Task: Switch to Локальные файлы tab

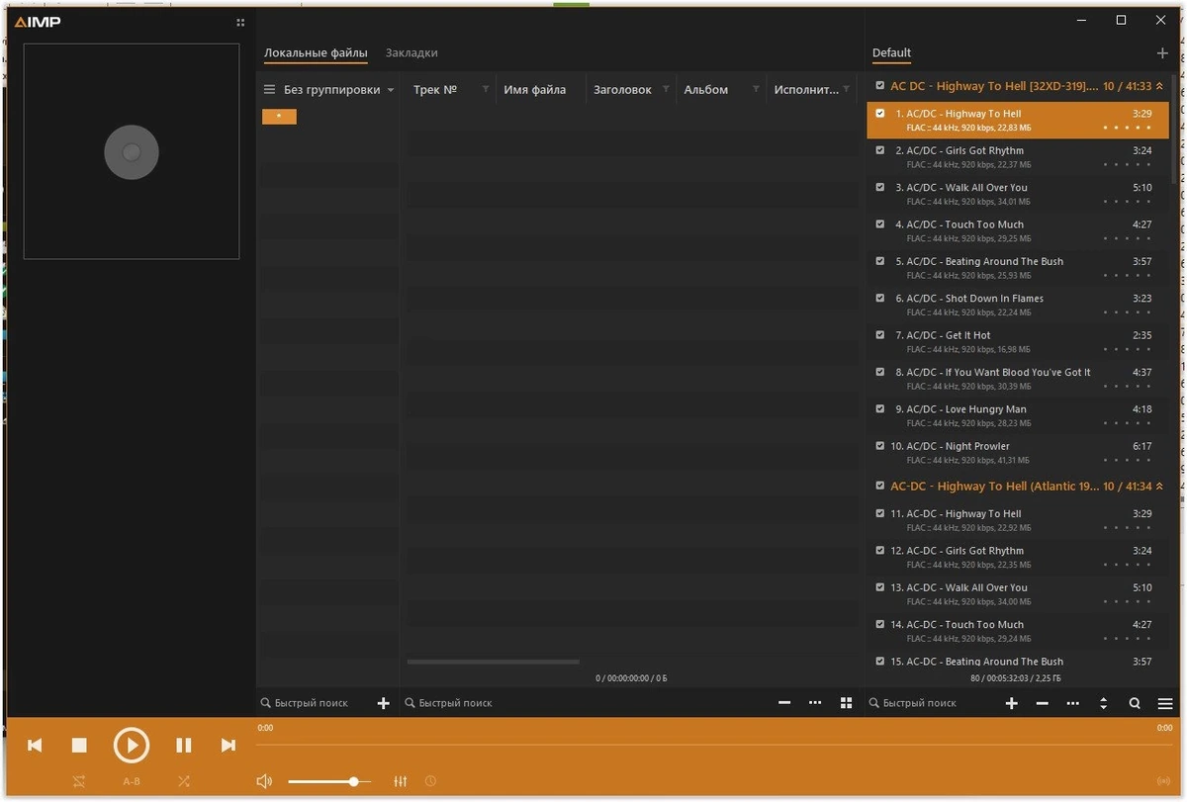Action: [316, 53]
